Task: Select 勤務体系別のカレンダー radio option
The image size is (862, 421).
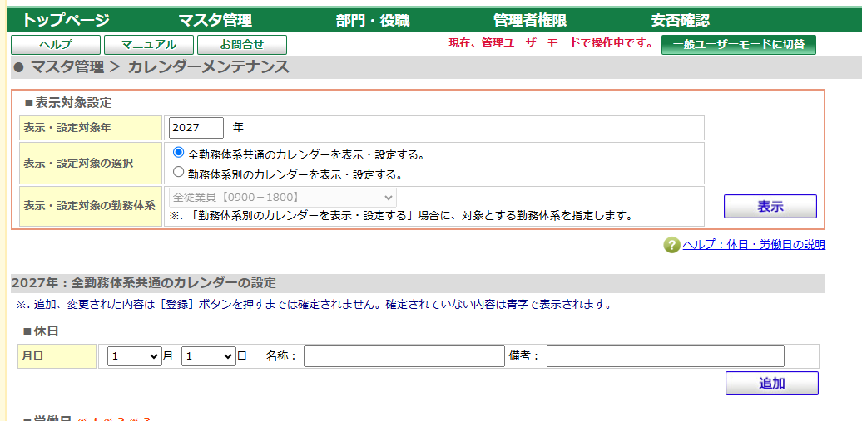Action: 178,173
